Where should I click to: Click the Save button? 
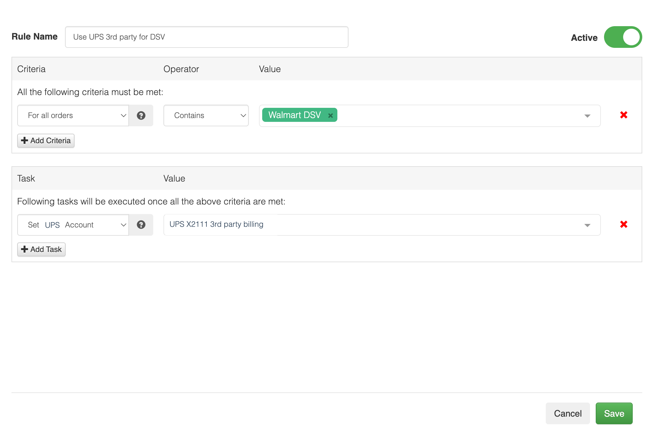point(614,413)
